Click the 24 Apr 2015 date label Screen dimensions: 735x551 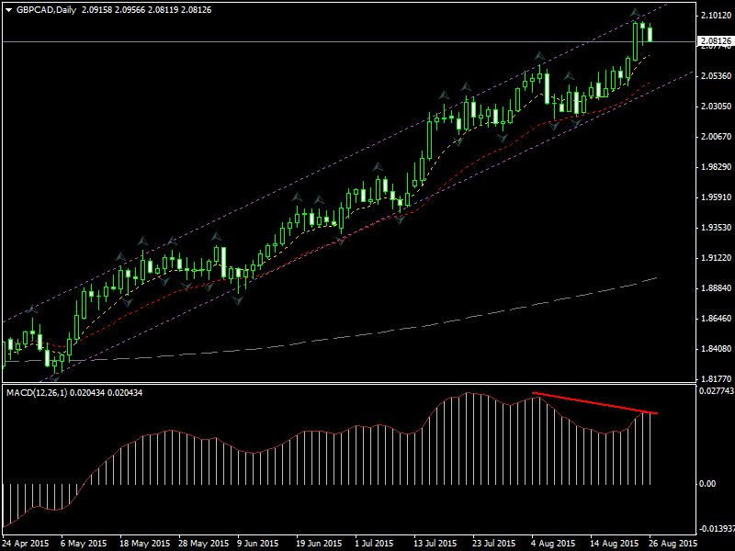pyautogui.click(x=26, y=544)
